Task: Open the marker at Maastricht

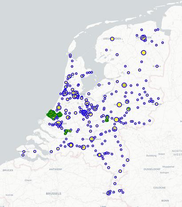Action: pos(109,193)
